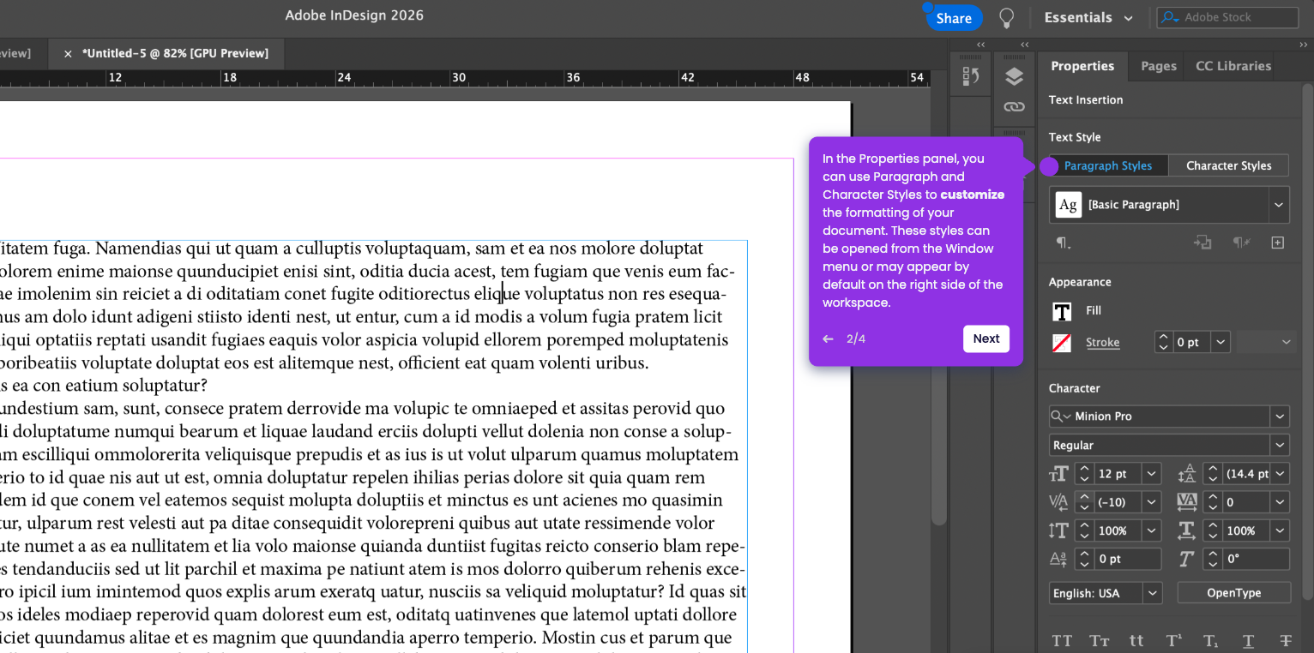Open the Layers panel icon
The height and width of the screenshot is (653, 1314).
(1015, 76)
